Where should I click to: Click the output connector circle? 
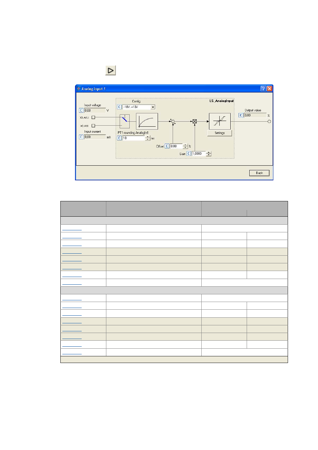tap(269, 121)
